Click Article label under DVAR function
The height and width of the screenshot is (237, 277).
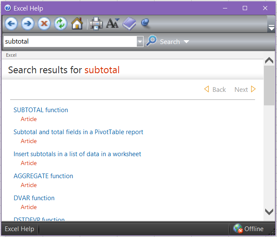point(29,207)
